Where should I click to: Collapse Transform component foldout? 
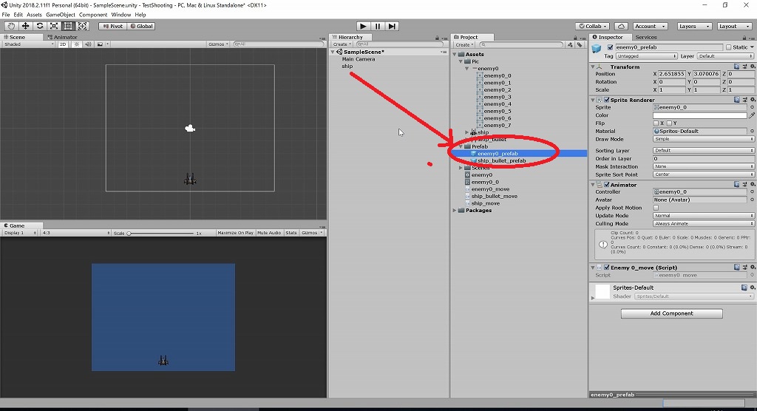click(x=593, y=67)
